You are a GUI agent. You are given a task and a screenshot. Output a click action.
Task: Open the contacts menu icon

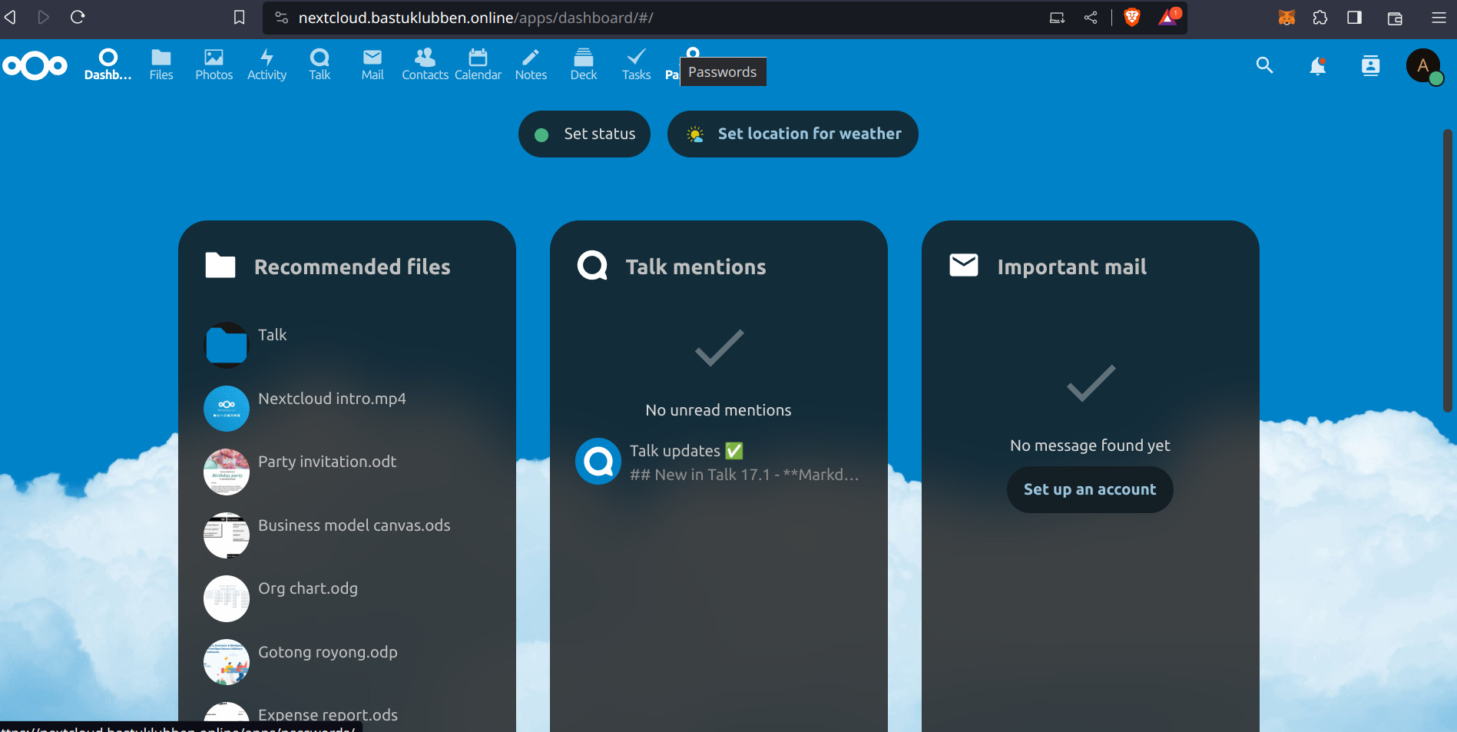pyautogui.click(x=1370, y=66)
